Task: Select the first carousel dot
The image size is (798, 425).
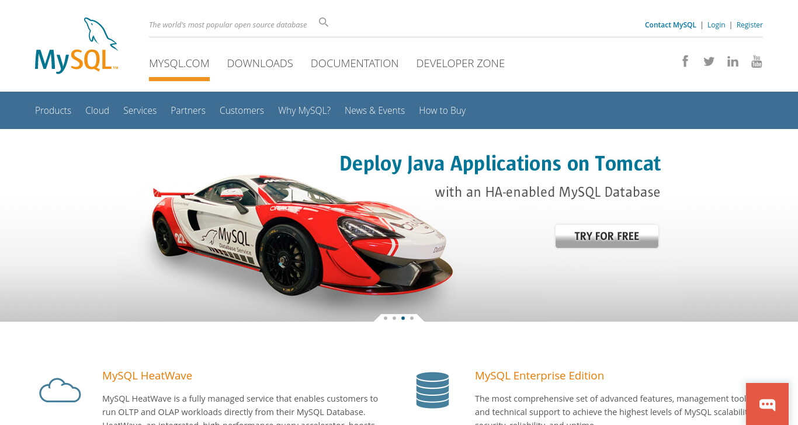Action: 386,318
